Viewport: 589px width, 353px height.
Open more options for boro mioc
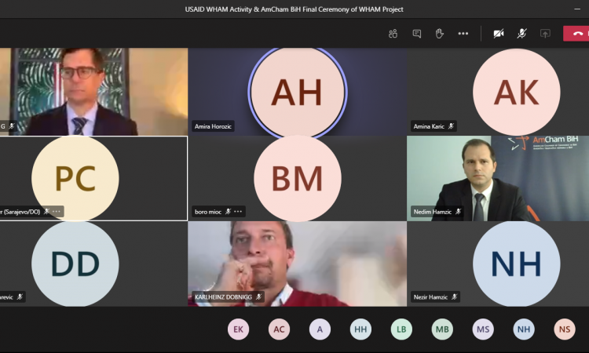[238, 212]
